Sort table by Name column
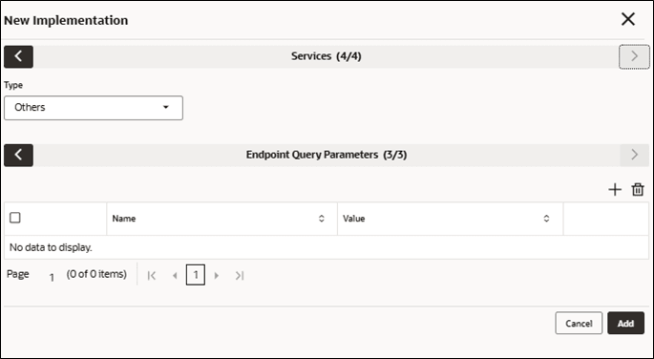 coord(322,219)
